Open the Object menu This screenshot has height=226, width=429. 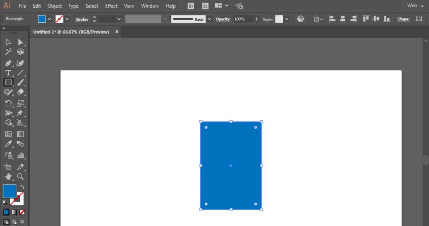[54, 6]
